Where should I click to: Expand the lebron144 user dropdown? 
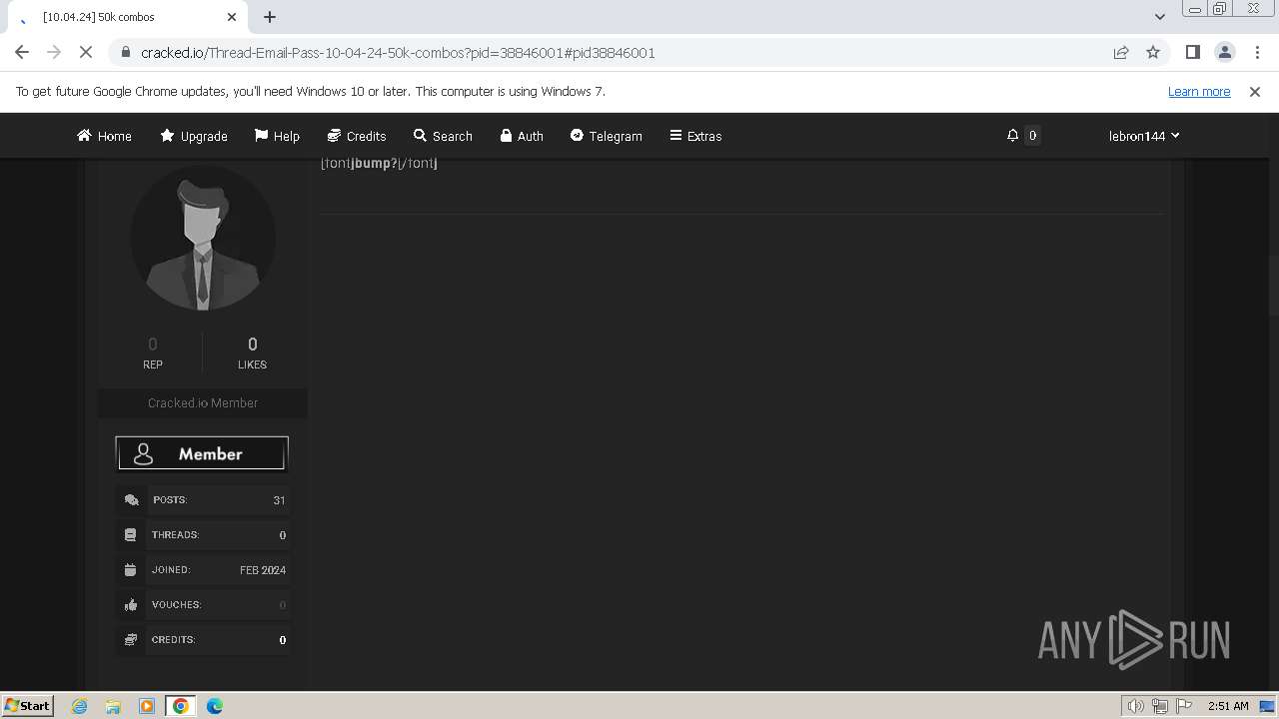pyautogui.click(x=1144, y=136)
